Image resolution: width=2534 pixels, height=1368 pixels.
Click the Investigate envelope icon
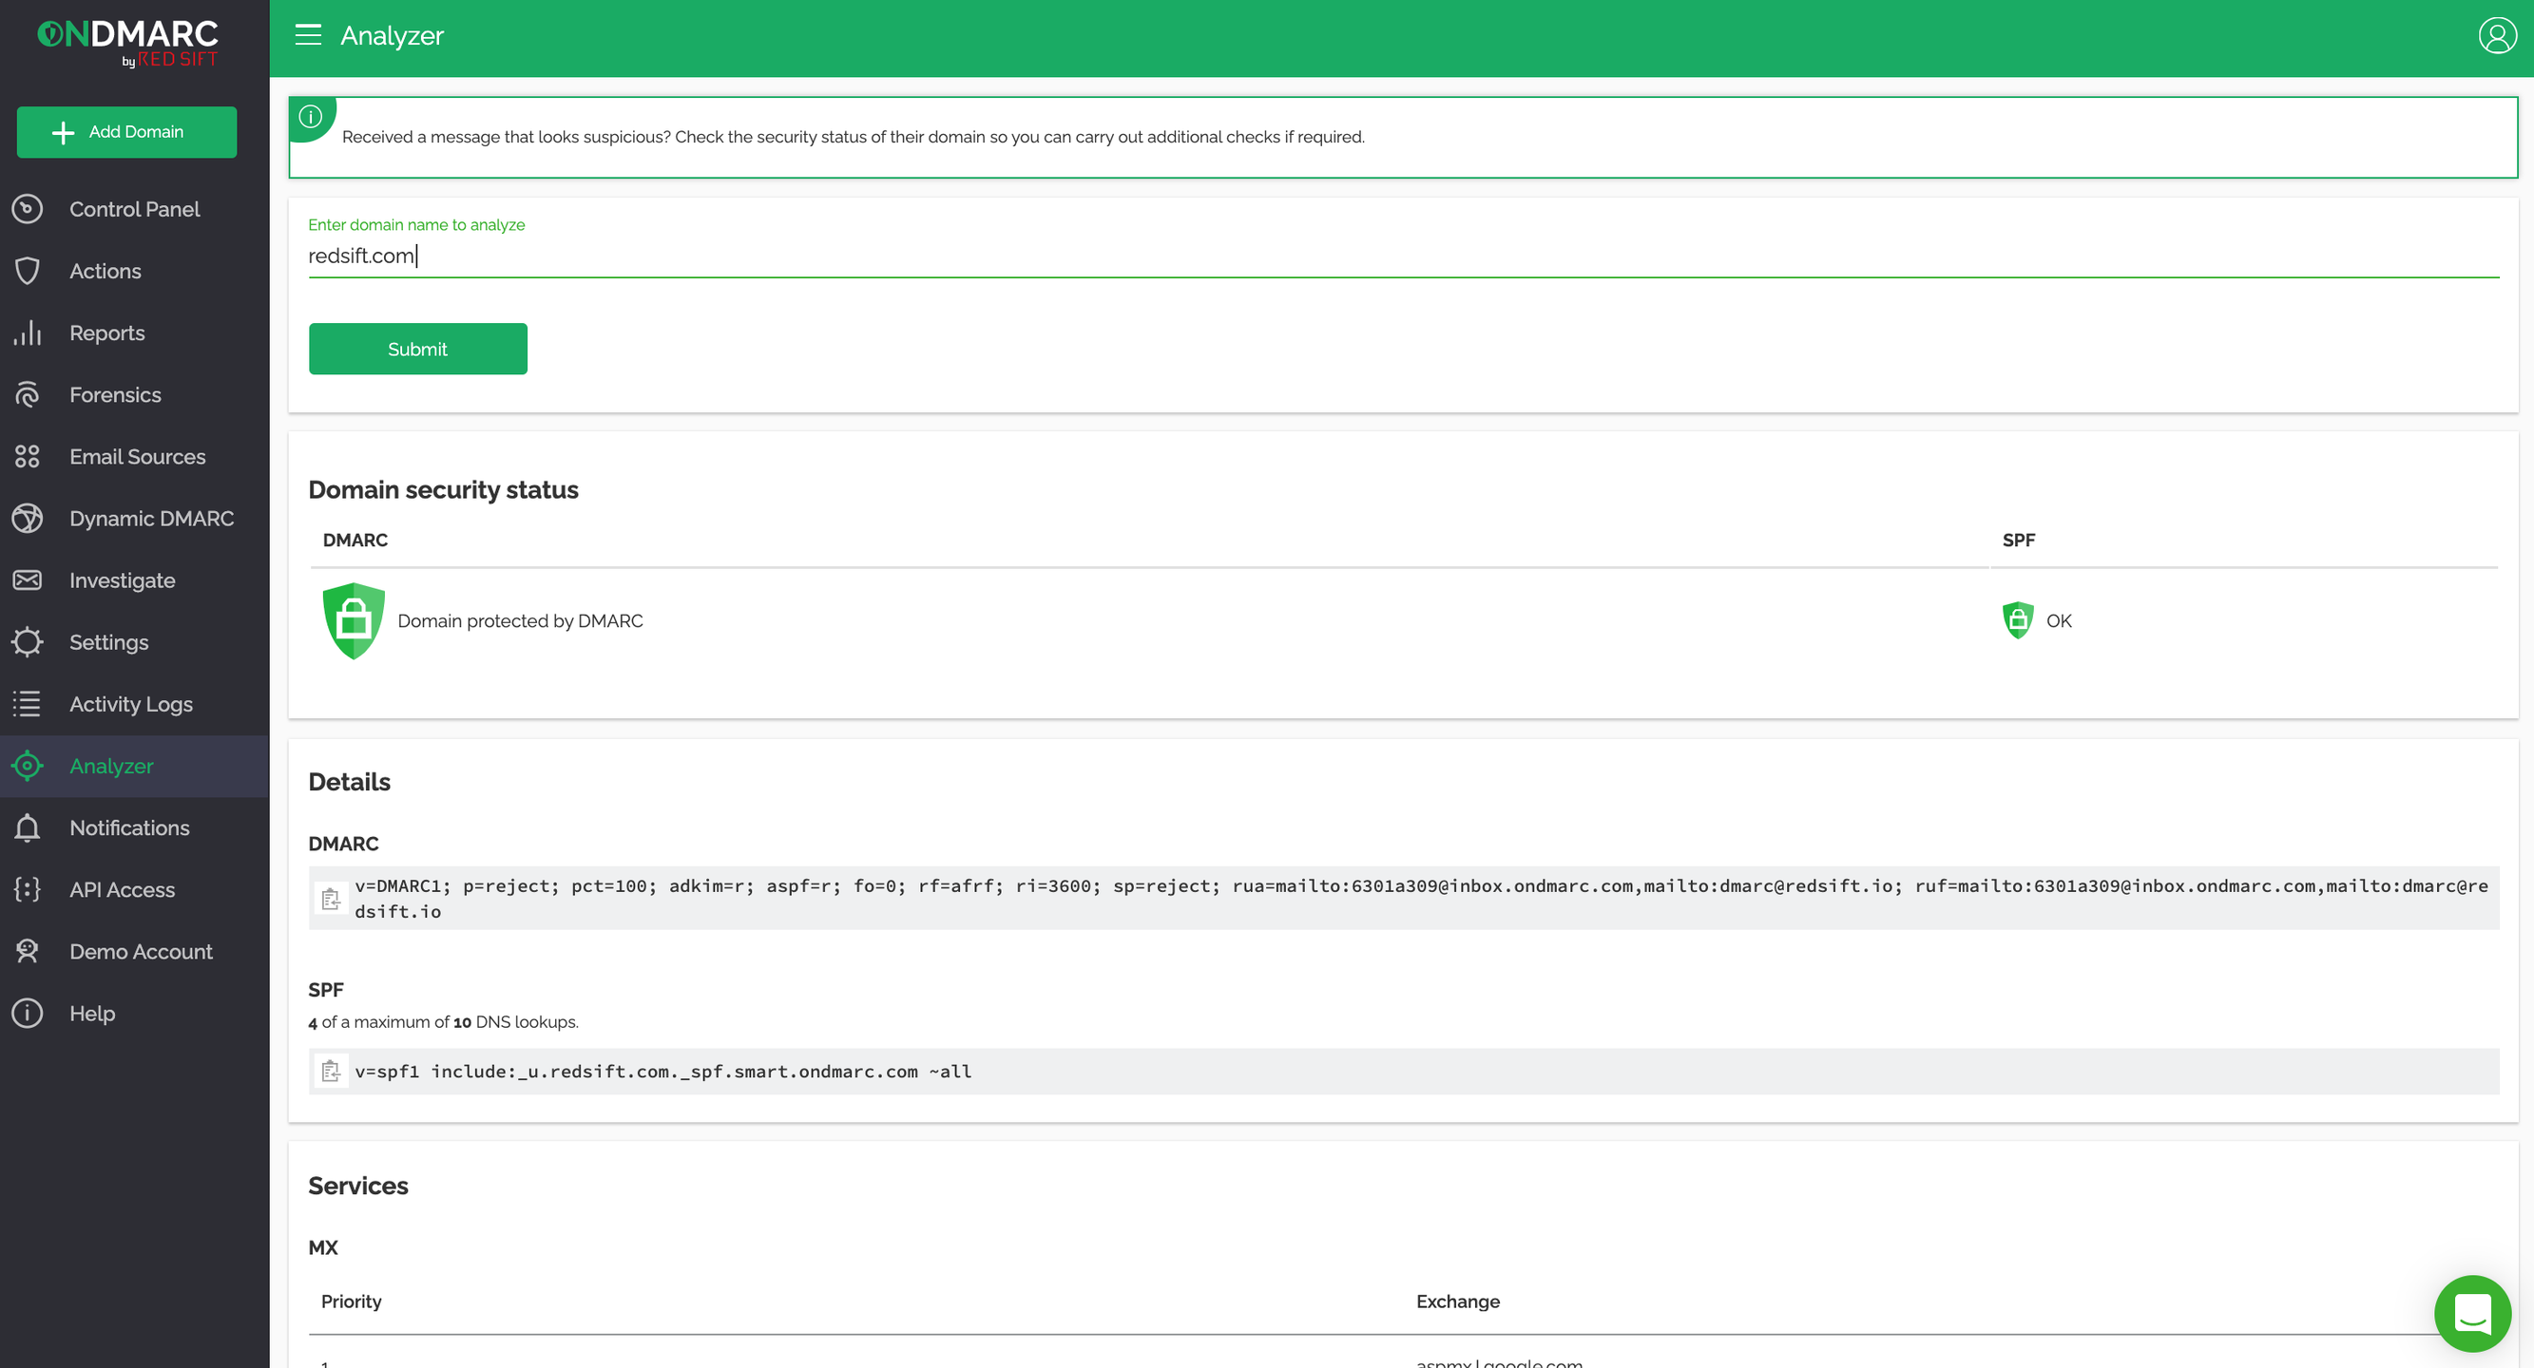tap(28, 580)
